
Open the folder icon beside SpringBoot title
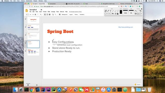click(41, 10)
